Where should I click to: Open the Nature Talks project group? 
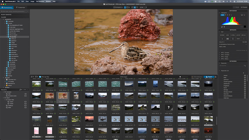[11, 100]
